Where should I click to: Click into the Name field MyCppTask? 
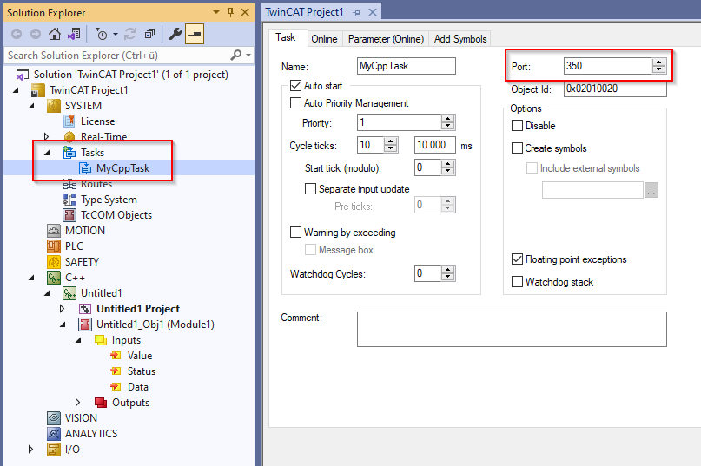coord(407,66)
